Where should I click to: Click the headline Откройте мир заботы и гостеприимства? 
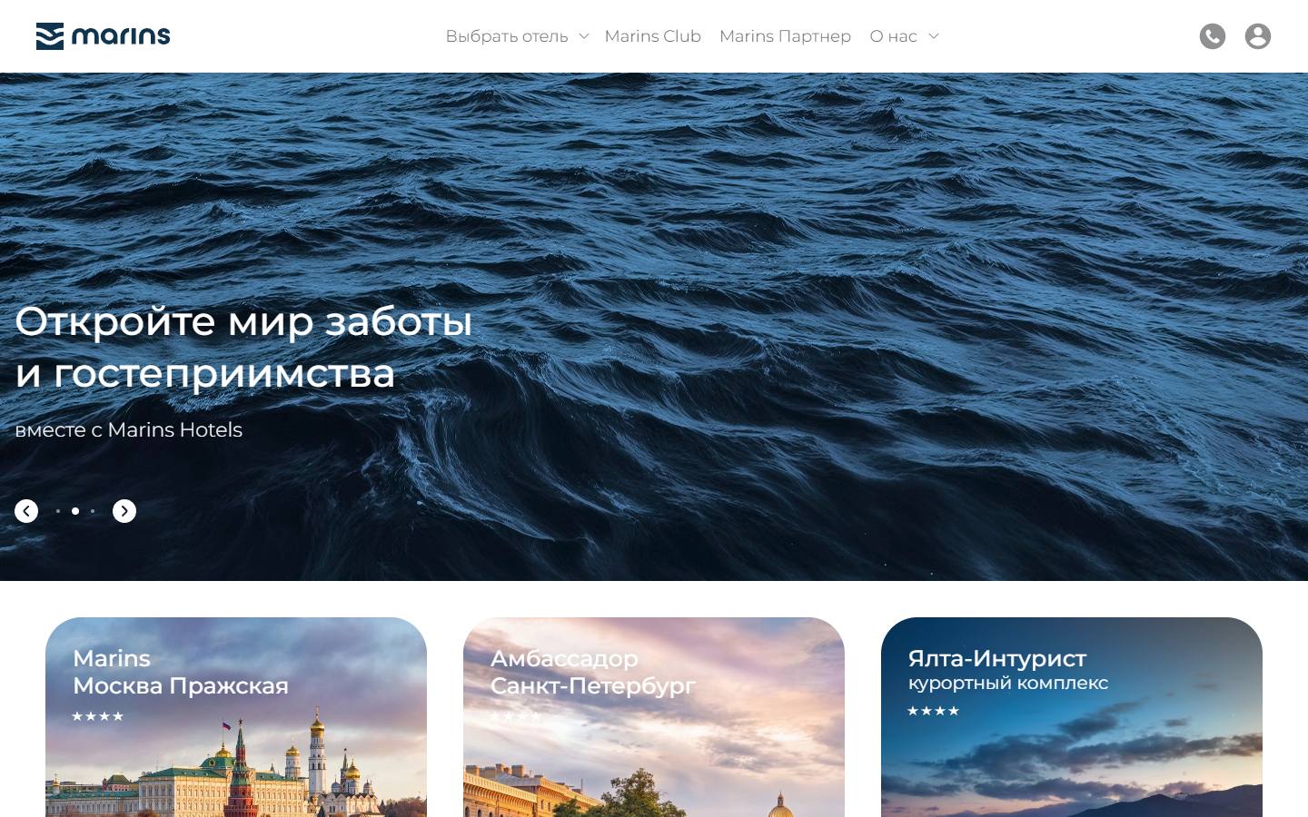(243, 347)
